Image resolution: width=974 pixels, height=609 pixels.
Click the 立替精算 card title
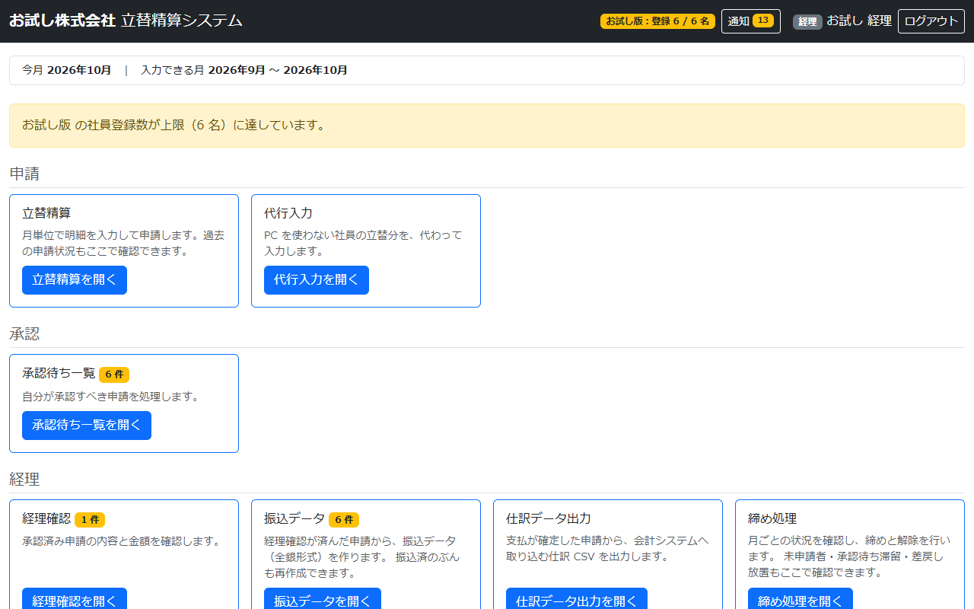46,213
